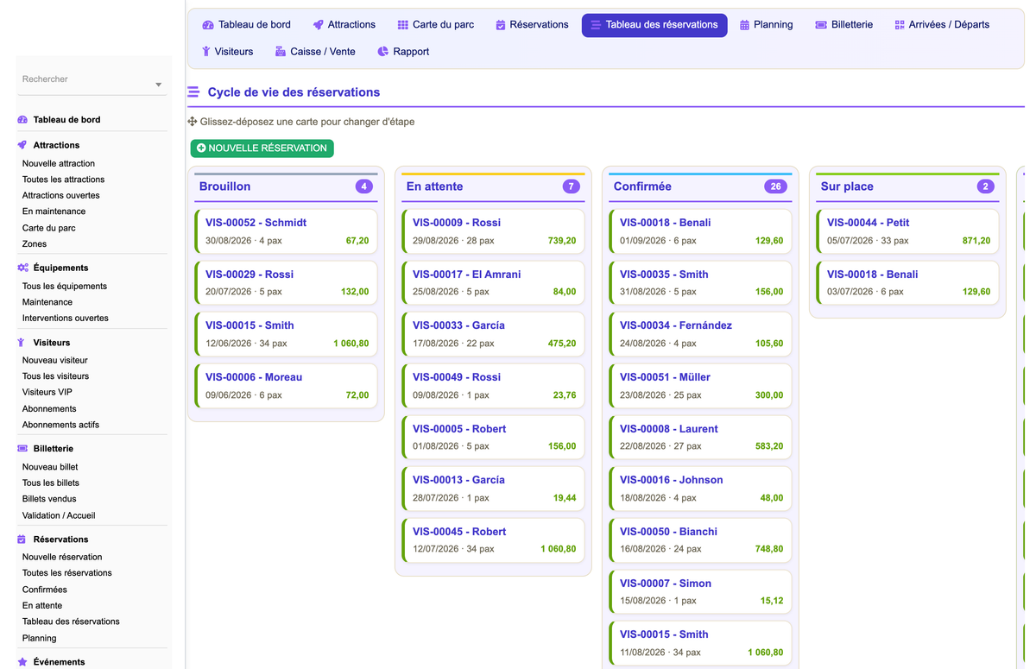This screenshot has width=1036, height=669.
Task: Click the cash register icon of Caisse / Vente
Action: 281,52
